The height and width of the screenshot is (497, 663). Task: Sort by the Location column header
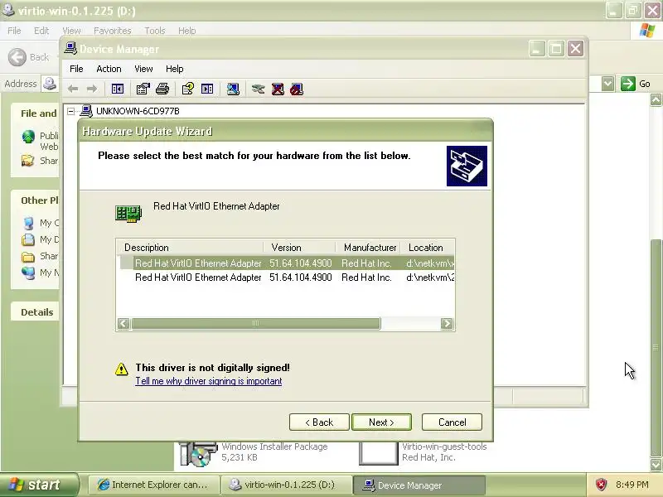[427, 247]
